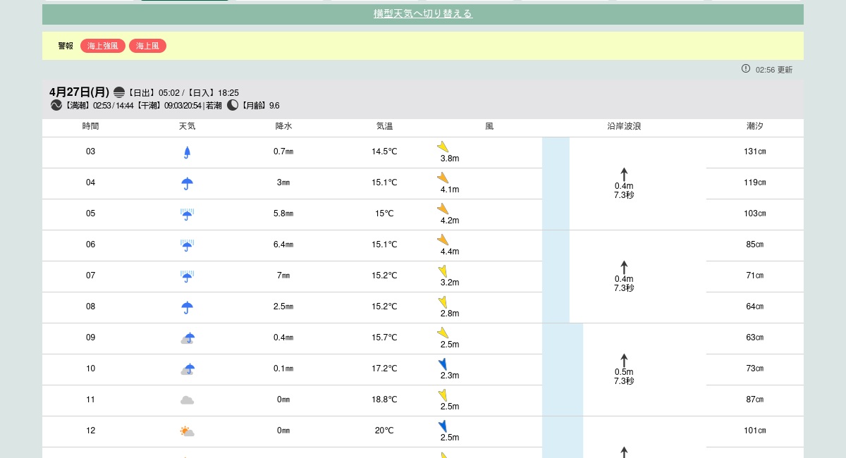Viewport: 846px width, 458px height.
Task: Click the 沿岸波浪 column header
Action: click(624, 127)
